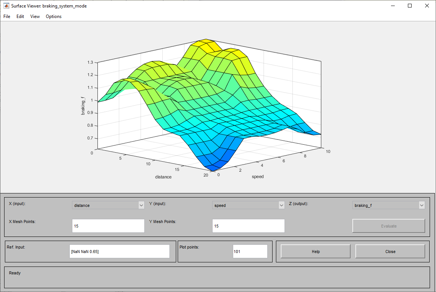Screen dimensions: 436x292
Task: Click the Plot points field showing 101
Action: pos(250,252)
